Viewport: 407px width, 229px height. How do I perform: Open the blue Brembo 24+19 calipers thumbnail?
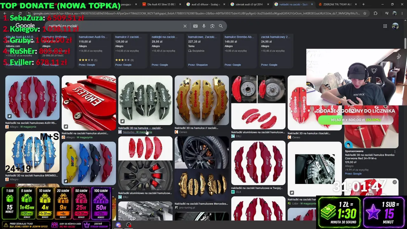pos(32,152)
